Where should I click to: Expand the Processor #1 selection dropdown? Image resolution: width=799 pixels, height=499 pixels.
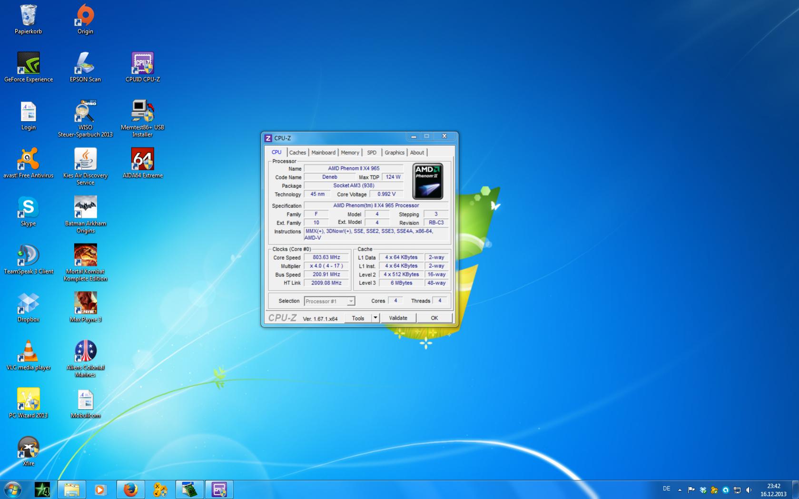click(351, 301)
